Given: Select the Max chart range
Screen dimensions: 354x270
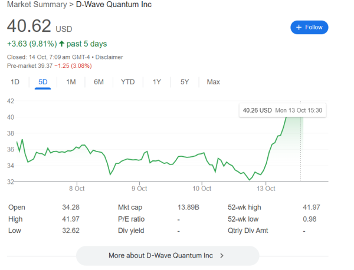Looking at the screenshot, I should [x=213, y=82].
